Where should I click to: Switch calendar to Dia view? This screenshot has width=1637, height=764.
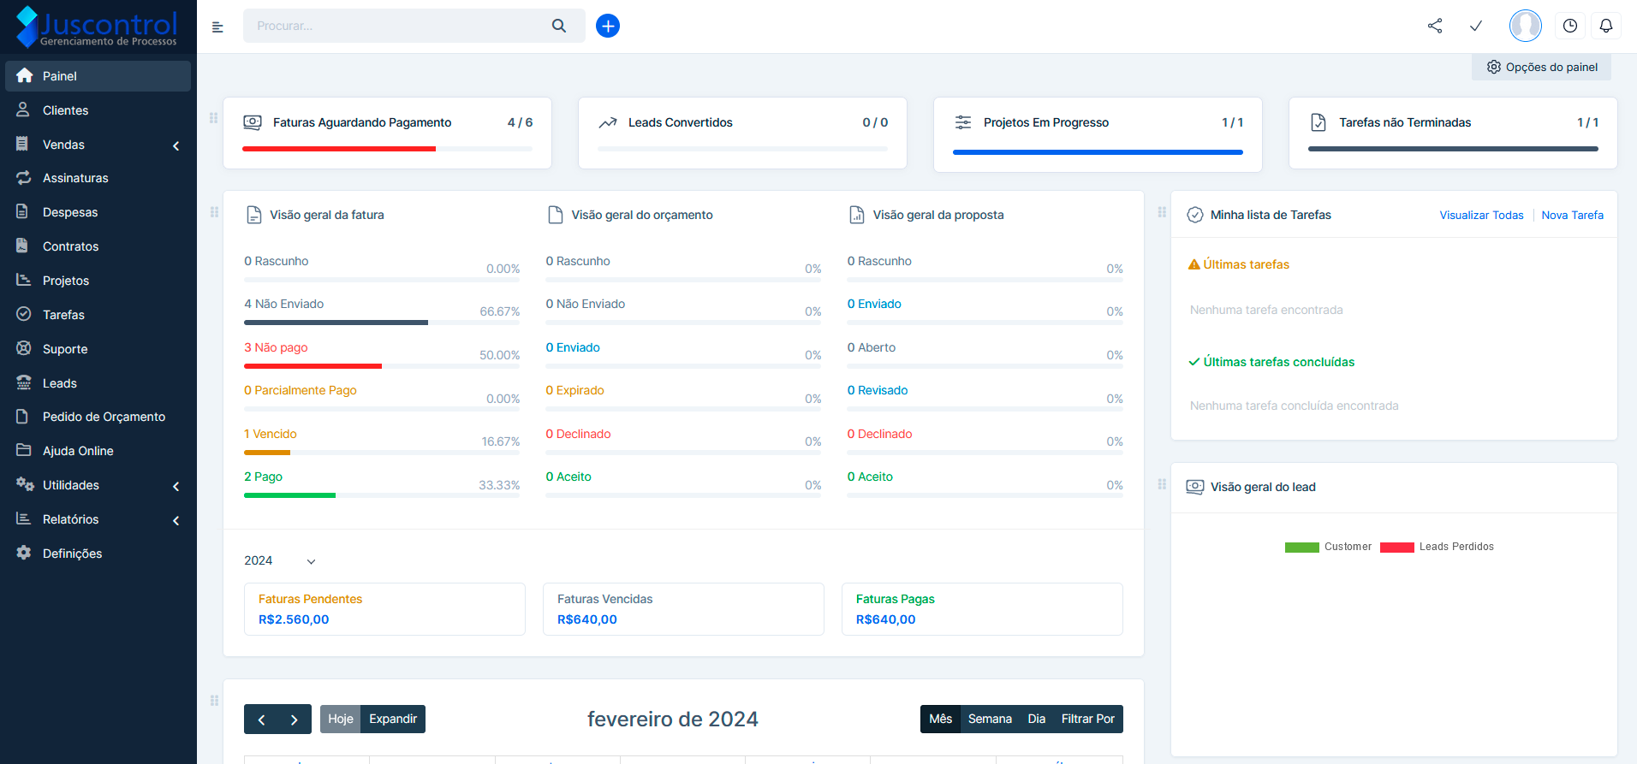[1037, 720]
